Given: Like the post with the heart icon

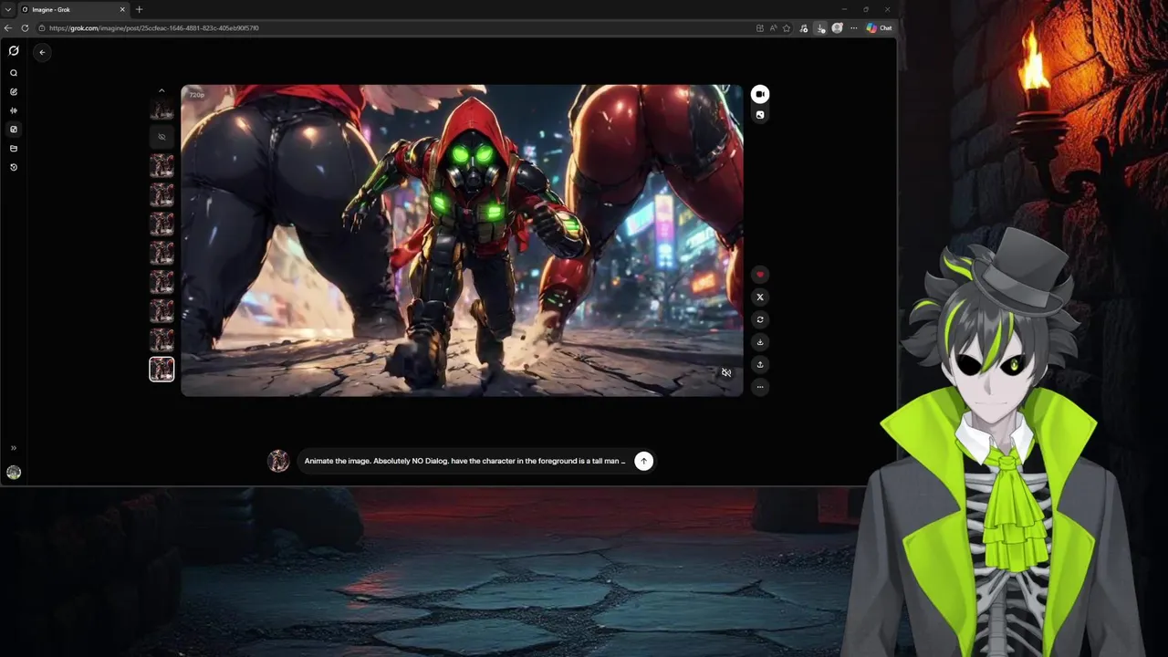Looking at the screenshot, I should [760, 275].
